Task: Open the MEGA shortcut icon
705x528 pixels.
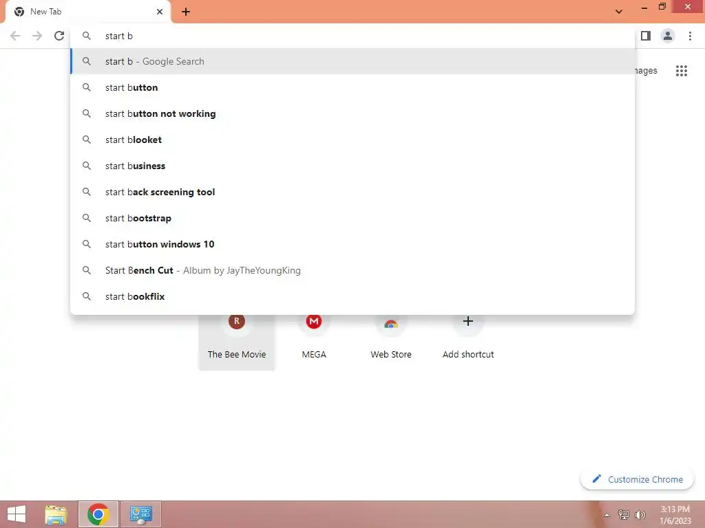Action: (314, 322)
